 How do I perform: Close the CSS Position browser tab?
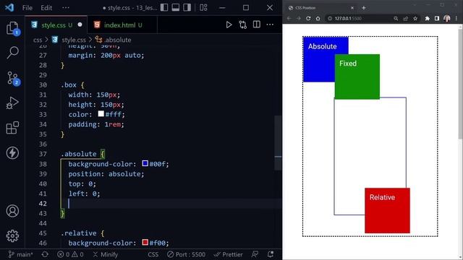[352, 8]
